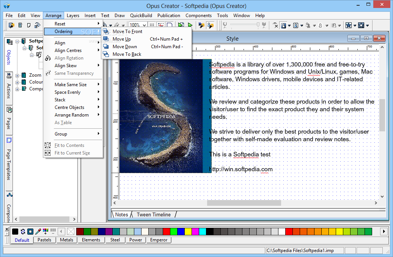Open the Centre Objects submenu
The height and width of the screenshot is (257, 393).
pos(73,107)
